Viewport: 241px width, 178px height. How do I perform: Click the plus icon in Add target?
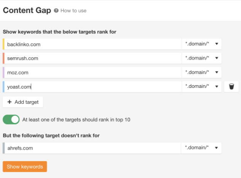(10, 102)
